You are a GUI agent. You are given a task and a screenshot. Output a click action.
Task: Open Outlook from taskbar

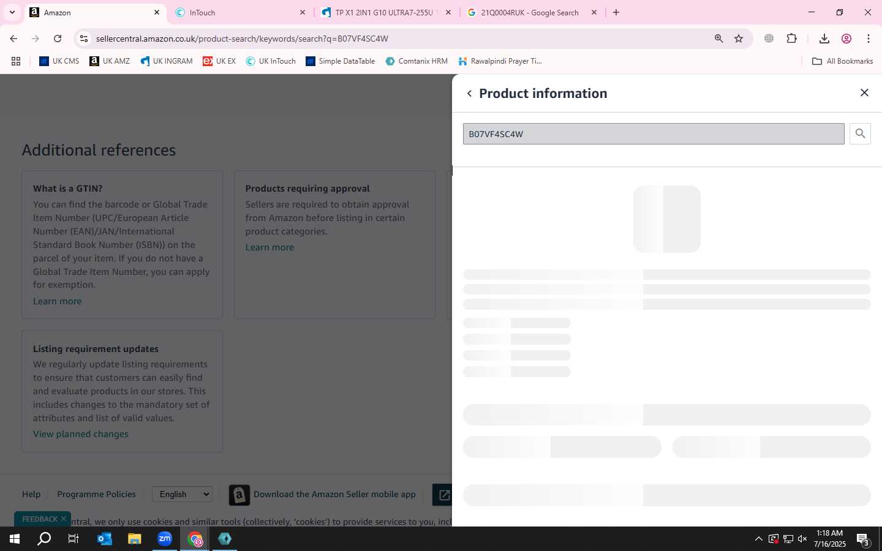click(x=104, y=539)
